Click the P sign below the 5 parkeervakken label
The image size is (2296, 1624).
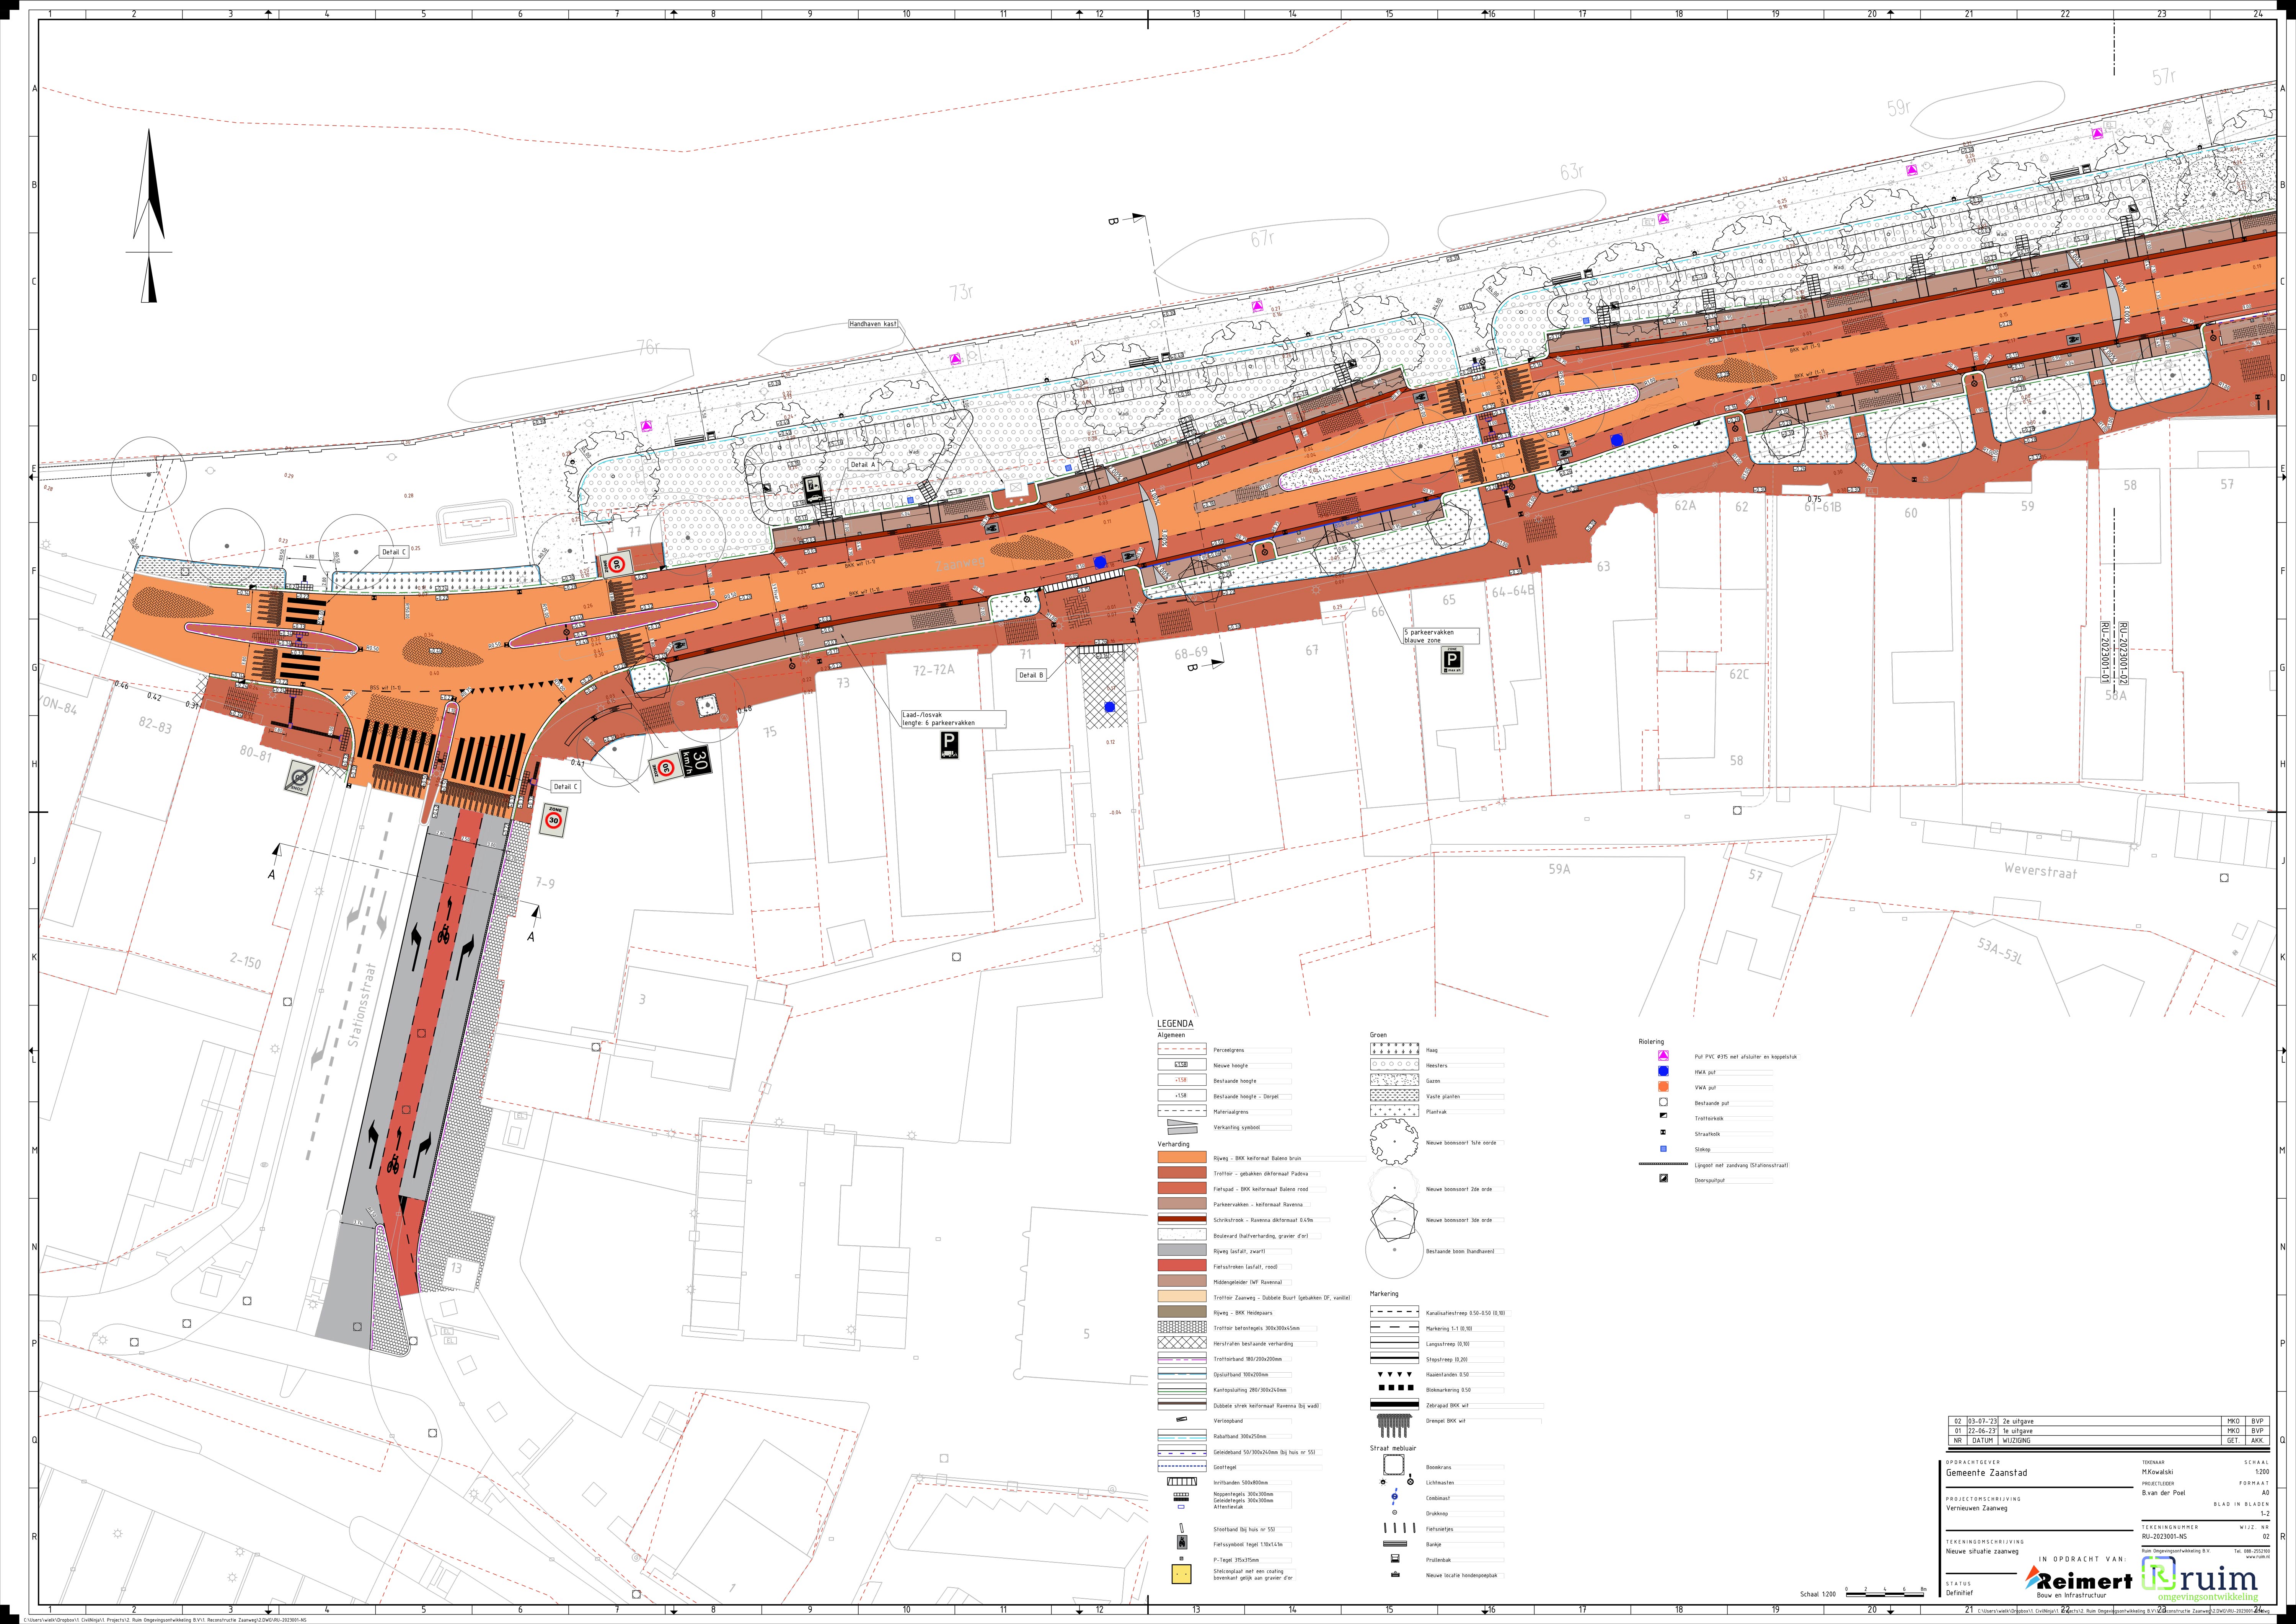1451,660
